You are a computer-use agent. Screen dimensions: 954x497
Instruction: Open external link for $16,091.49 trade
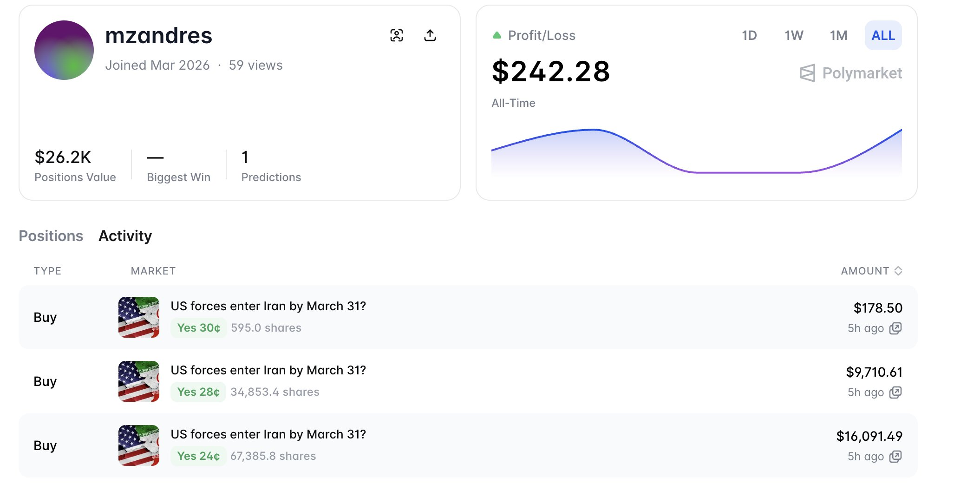pos(895,457)
